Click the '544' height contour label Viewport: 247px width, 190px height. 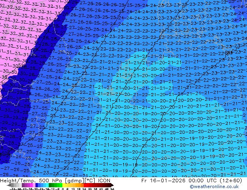[x=229, y=53]
